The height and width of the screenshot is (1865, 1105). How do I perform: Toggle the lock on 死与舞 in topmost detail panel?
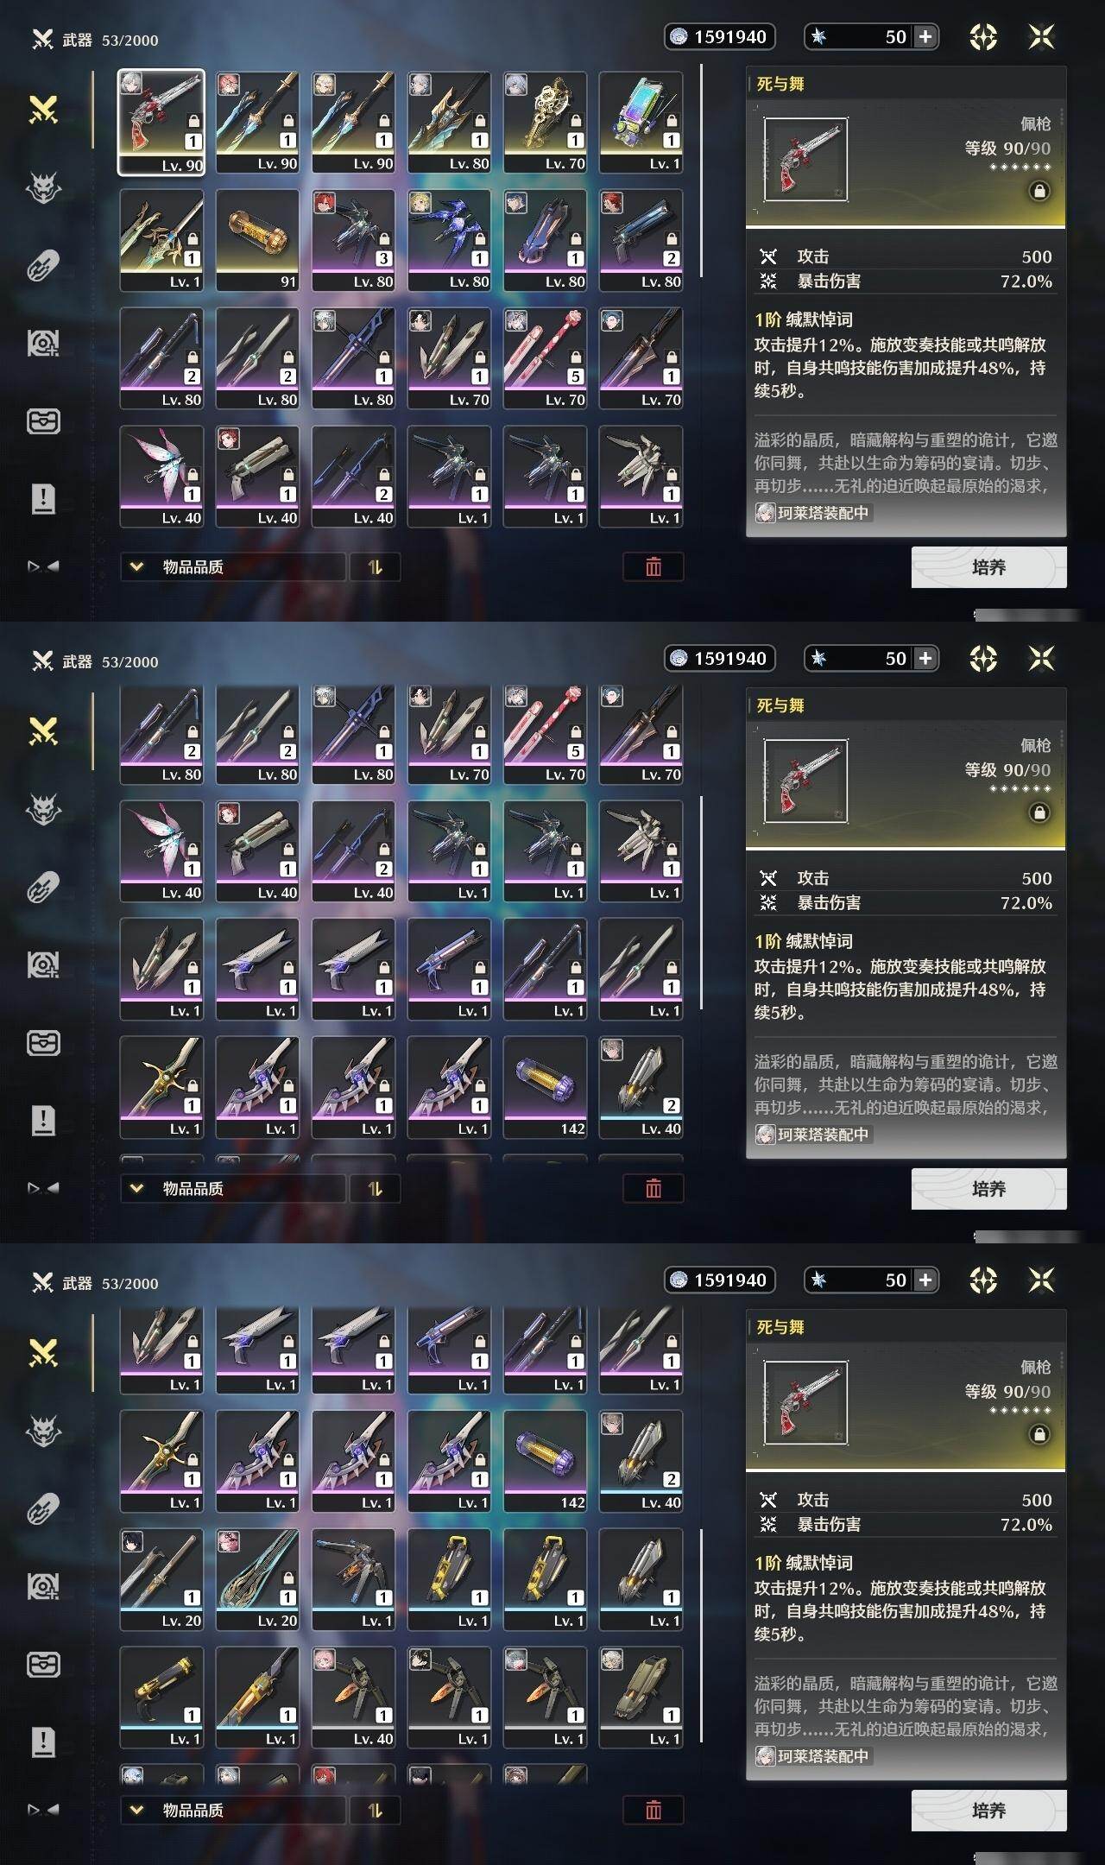point(1039,191)
